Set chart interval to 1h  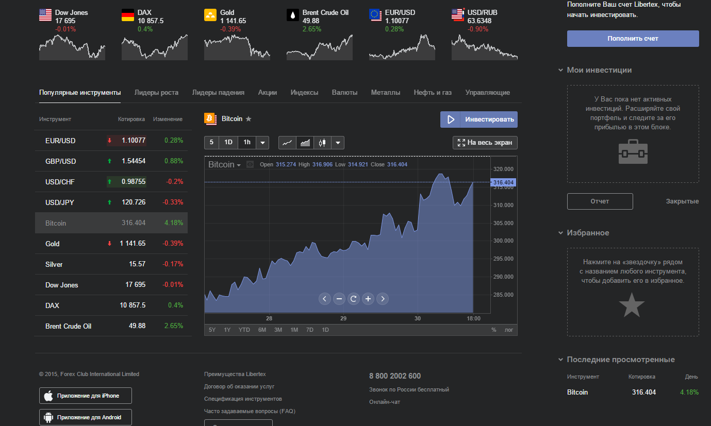[247, 143]
